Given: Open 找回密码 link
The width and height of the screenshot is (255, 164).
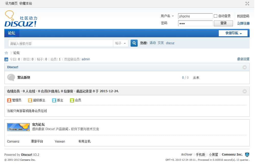Looking at the screenshot, I should pyautogui.click(x=243, y=16).
